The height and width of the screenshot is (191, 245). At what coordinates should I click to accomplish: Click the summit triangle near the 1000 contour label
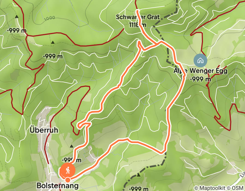[53, 42]
